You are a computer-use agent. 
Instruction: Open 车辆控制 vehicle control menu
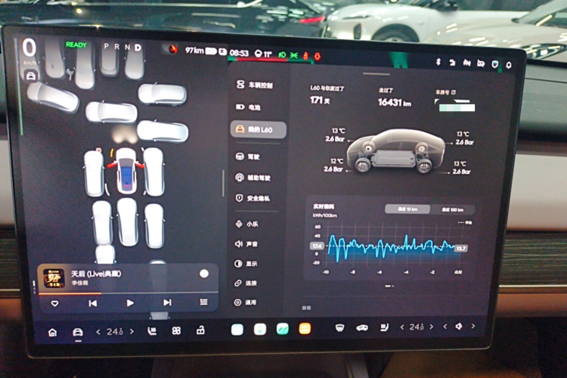pyautogui.click(x=255, y=85)
